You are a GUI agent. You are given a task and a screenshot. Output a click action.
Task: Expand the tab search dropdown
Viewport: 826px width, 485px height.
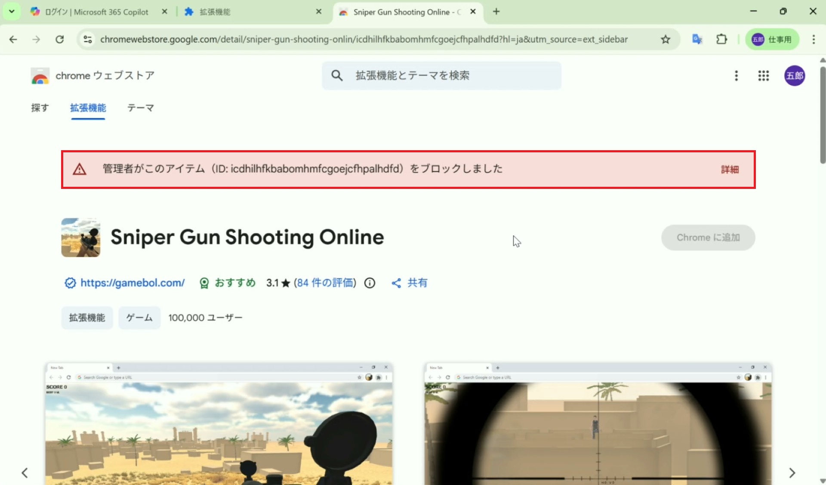12,12
